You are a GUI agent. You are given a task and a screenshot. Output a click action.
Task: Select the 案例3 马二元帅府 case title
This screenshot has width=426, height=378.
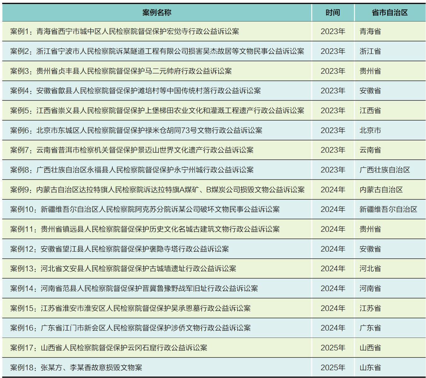coord(121,71)
